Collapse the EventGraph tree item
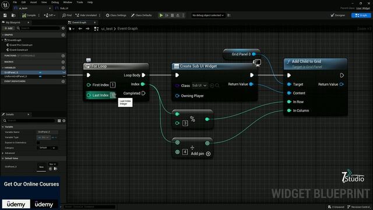This screenshot has width=373, height=210. coord(2,40)
